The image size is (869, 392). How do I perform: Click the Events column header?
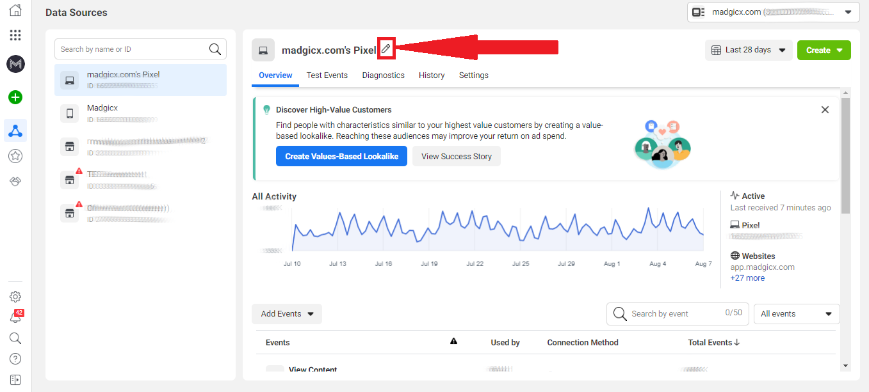pos(278,343)
